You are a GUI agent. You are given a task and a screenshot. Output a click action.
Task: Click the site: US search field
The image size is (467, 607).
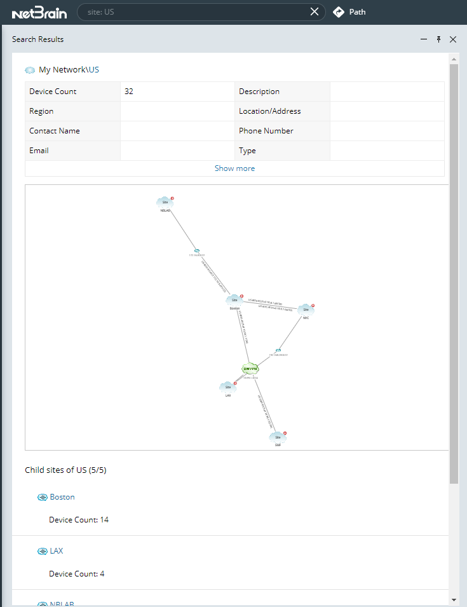(191, 11)
